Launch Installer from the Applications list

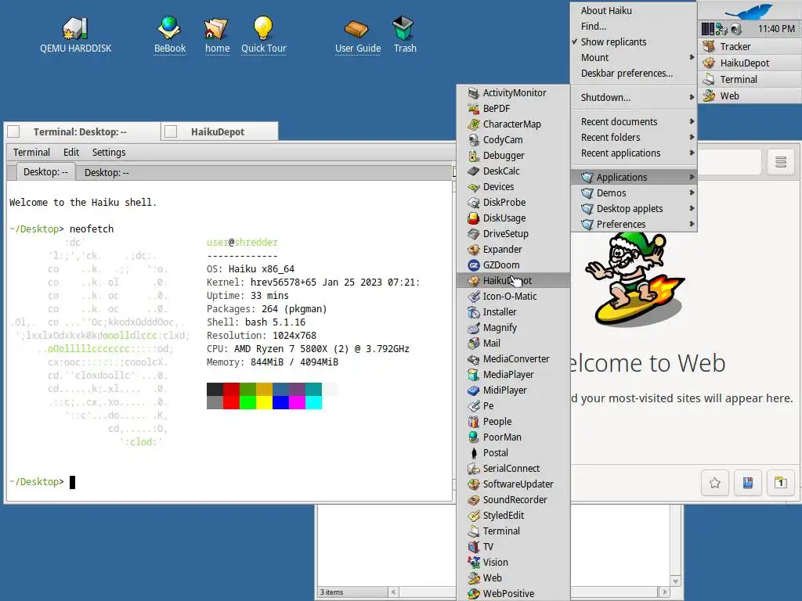point(513,311)
